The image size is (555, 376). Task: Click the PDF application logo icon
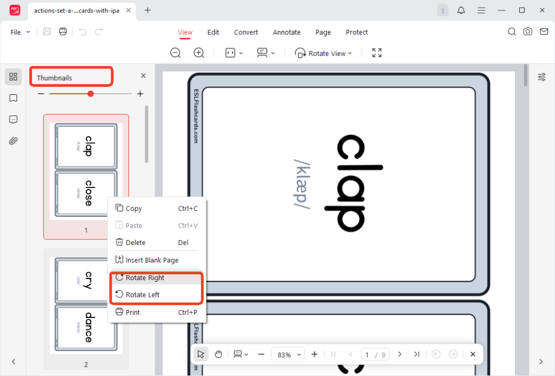point(15,10)
